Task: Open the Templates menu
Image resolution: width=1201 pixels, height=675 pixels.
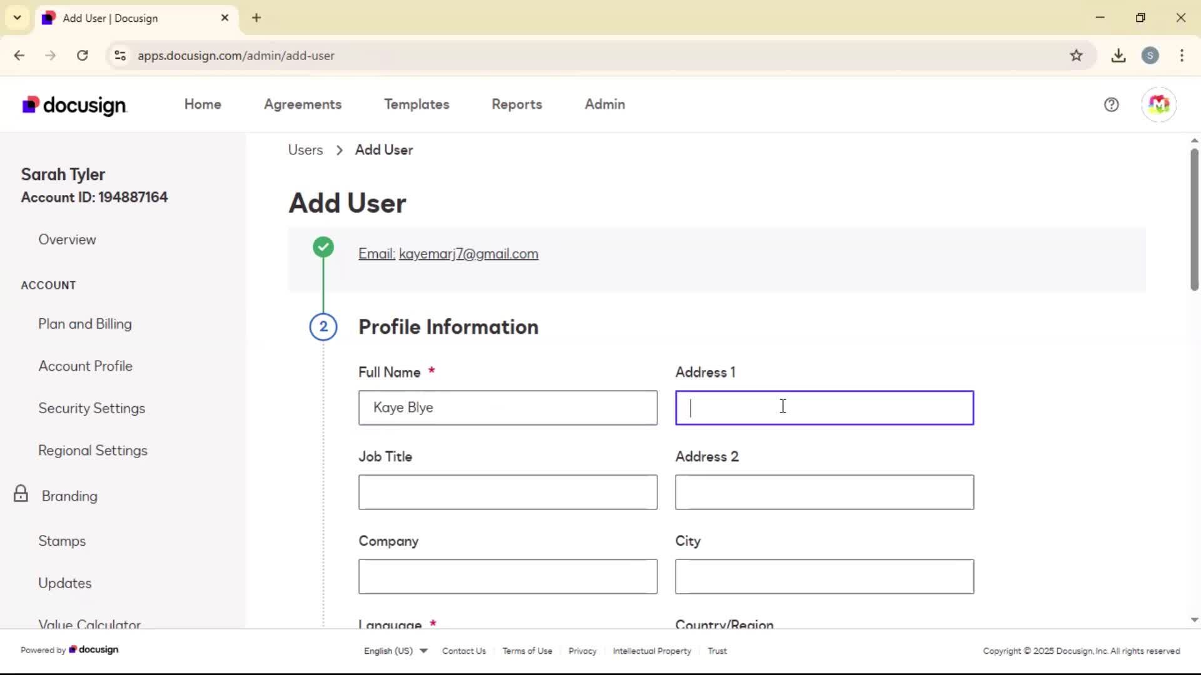Action: pos(417,104)
